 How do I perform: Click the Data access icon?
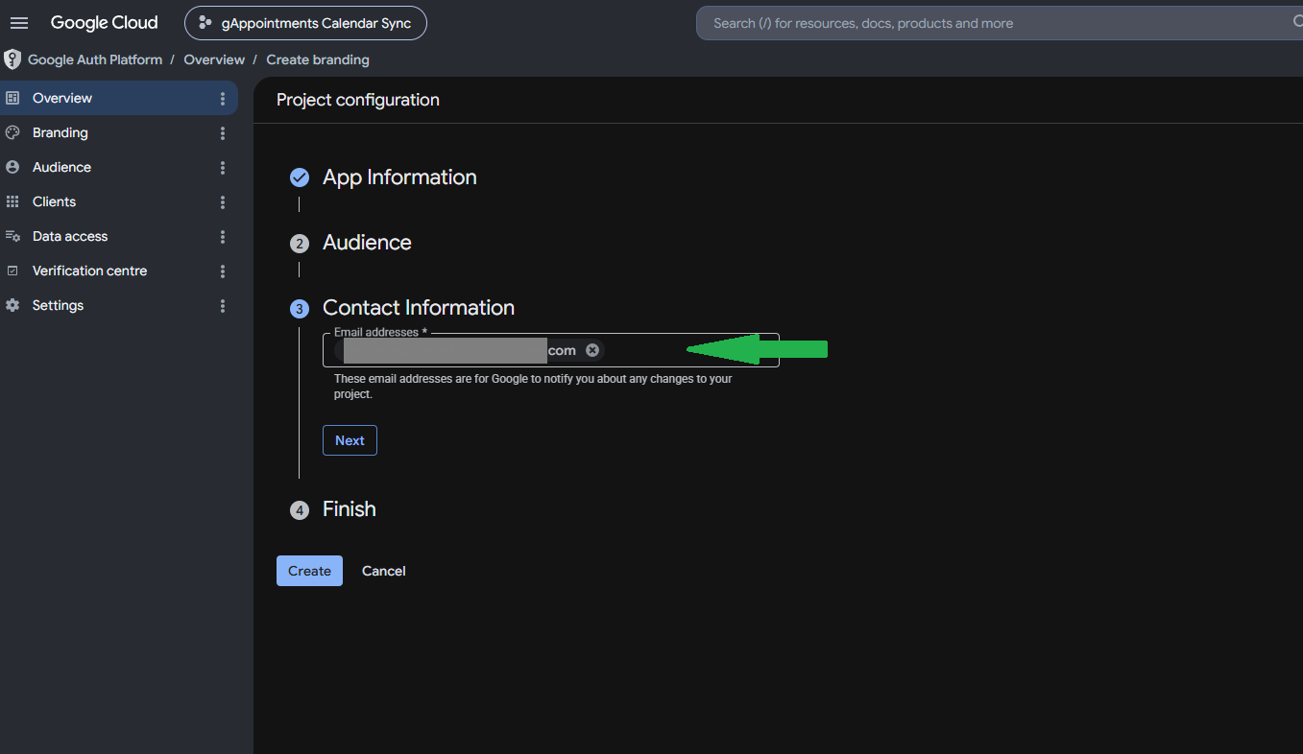pyautogui.click(x=12, y=236)
